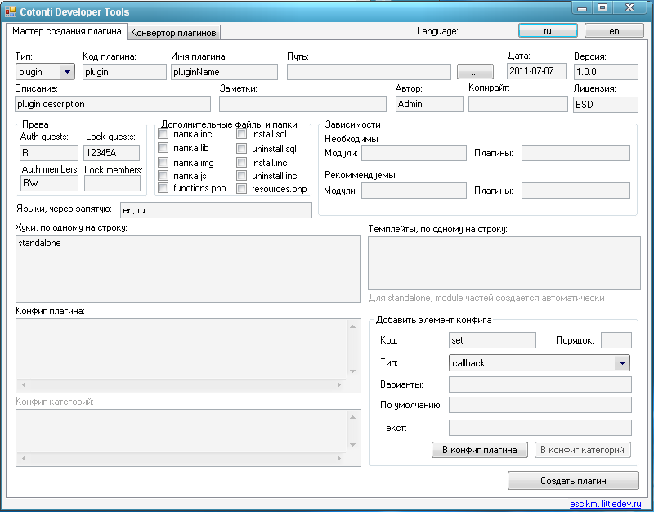This screenshot has height=512, width=654.
Task: Check the папка img option
Action: tap(163, 162)
